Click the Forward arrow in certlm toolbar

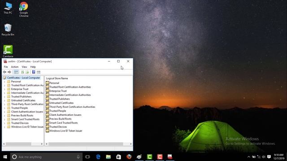click(x=9, y=72)
